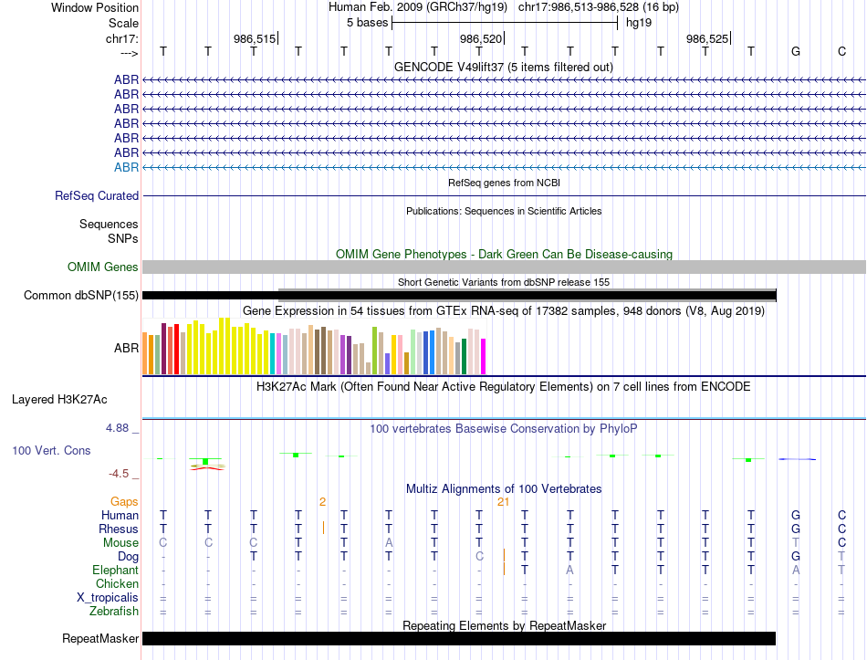Click the orange insertion mark in Rhesus row
Viewport: 867px width, 660px height.
click(x=323, y=528)
